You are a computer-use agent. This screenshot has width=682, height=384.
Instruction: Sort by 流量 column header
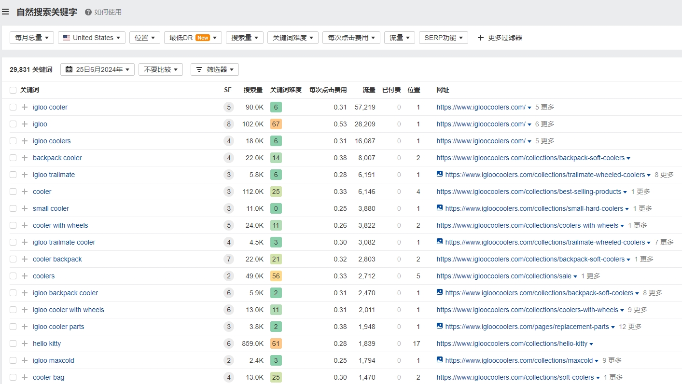coord(369,90)
